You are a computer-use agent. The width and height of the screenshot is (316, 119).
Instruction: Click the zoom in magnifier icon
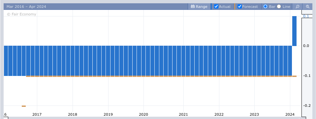coord(297,7)
